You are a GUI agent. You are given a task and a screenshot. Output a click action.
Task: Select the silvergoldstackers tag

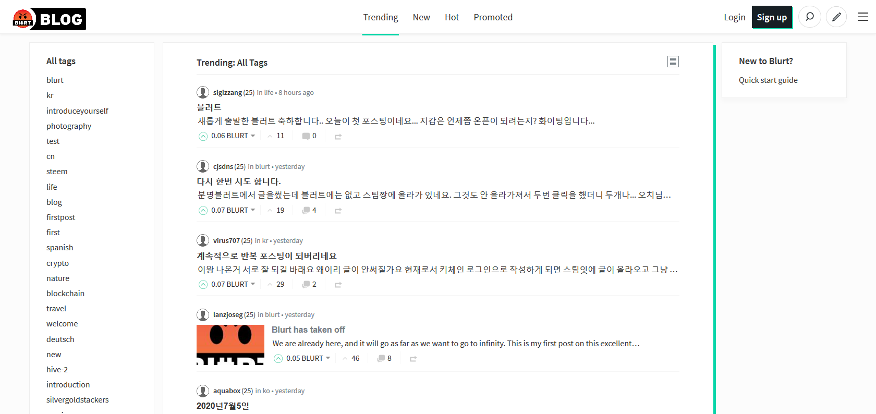tap(78, 399)
